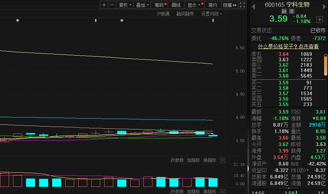Click 改参数 in the bottom indicator panel

[177, 191]
